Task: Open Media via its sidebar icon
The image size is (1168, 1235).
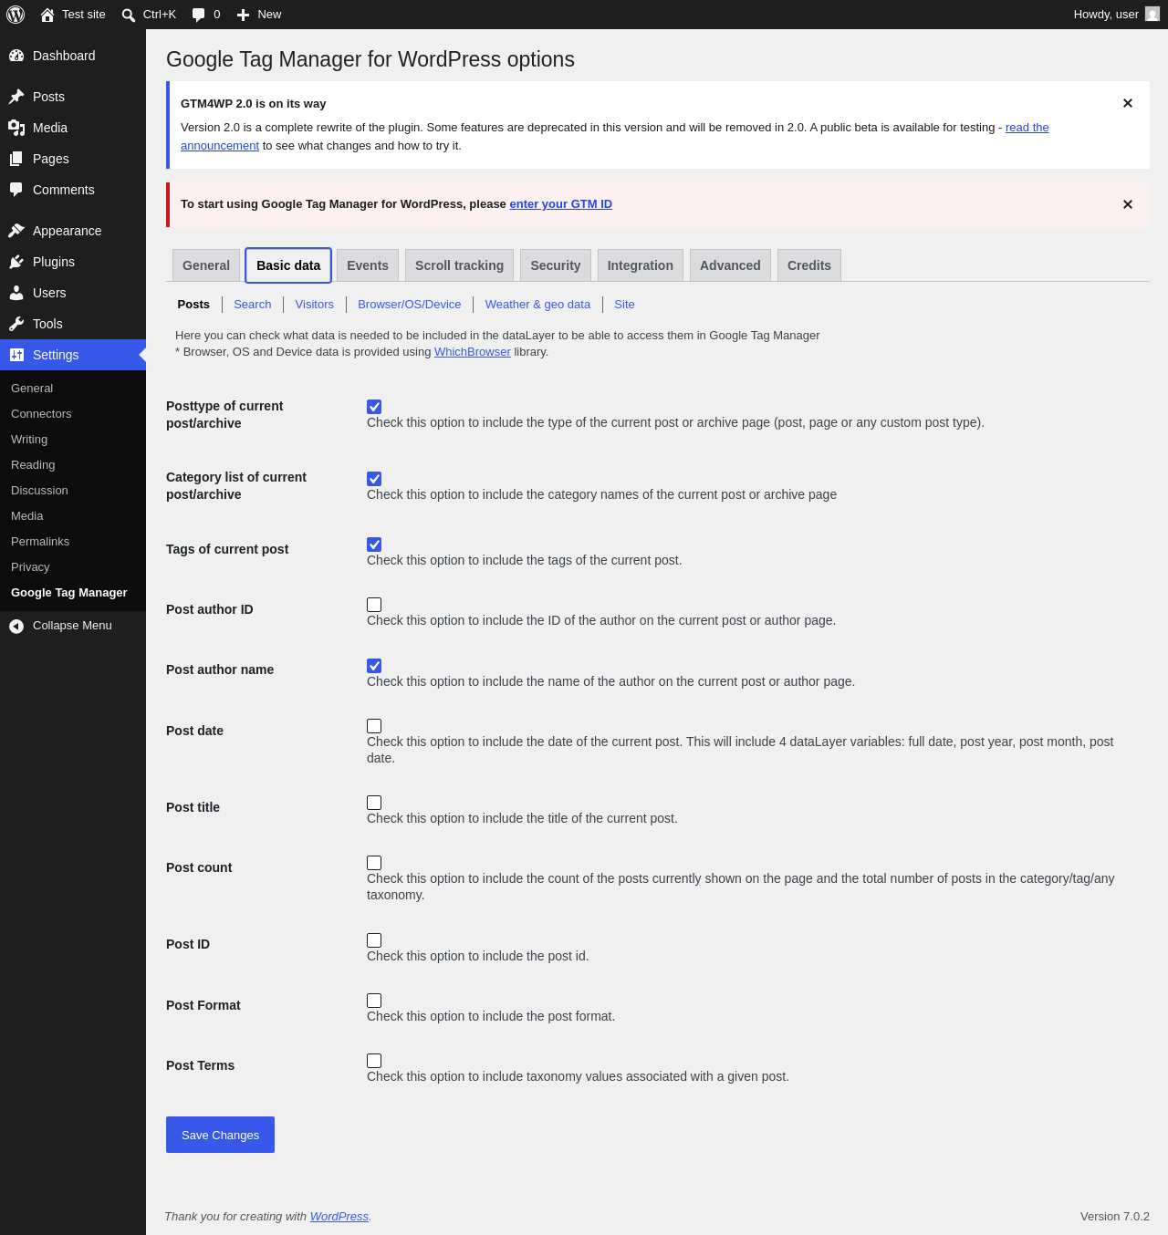Action: coord(16,128)
